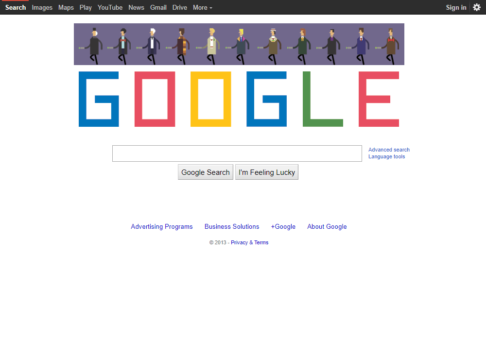Image resolution: width=486 pixels, height=340 pixels.
Task: Click Sign in at top right
Action: pos(456,7)
